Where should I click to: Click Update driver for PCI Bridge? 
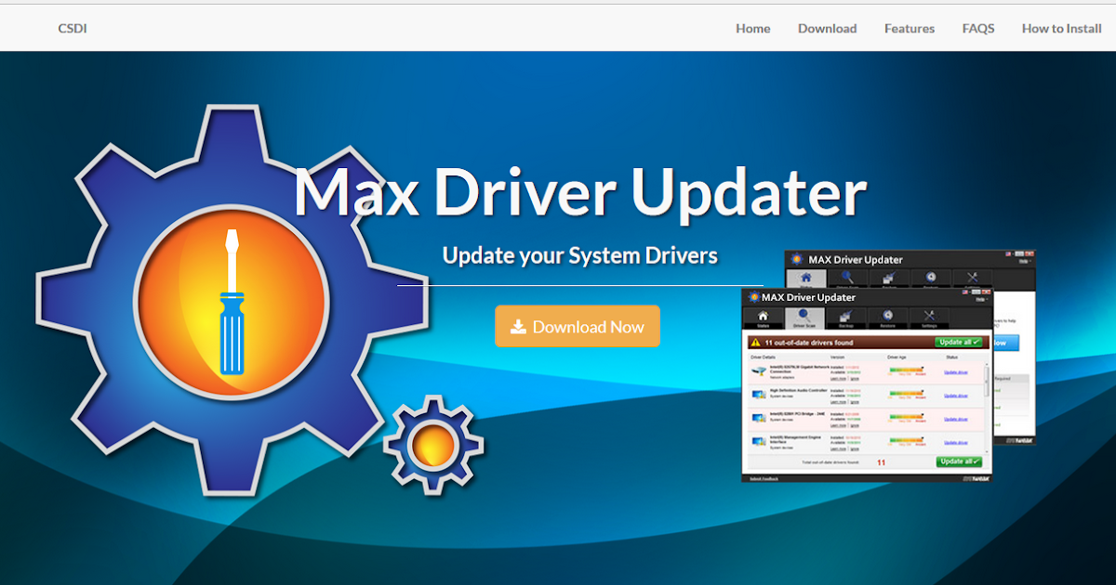[x=956, y=419]
